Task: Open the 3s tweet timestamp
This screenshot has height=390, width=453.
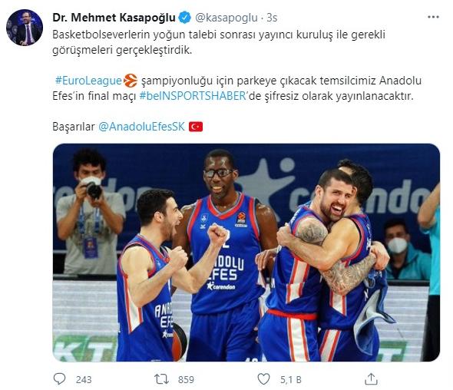Action: 272,18
